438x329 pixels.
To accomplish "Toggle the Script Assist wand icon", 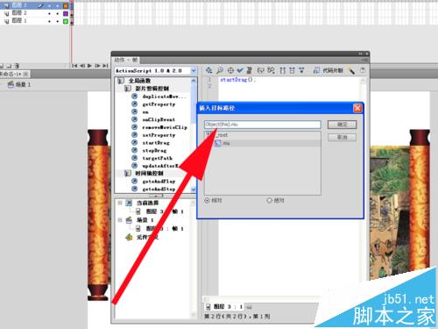I will 351,70.
